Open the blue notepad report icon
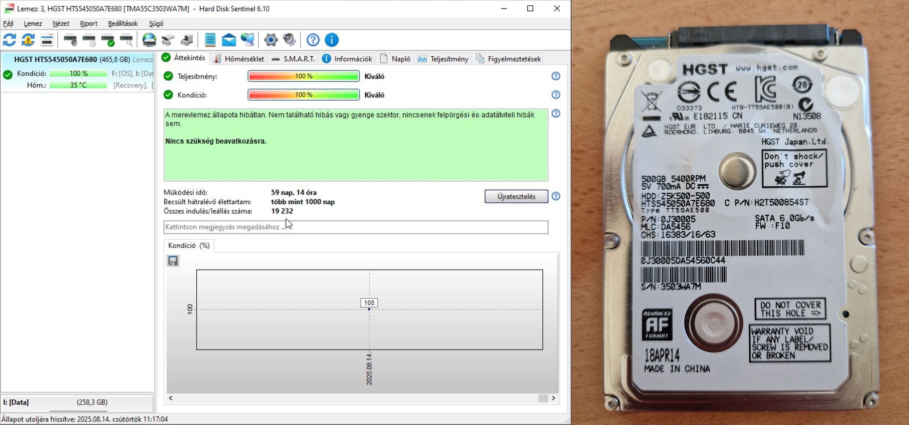Viewport: 909px width, 425px height. point(210,40)
